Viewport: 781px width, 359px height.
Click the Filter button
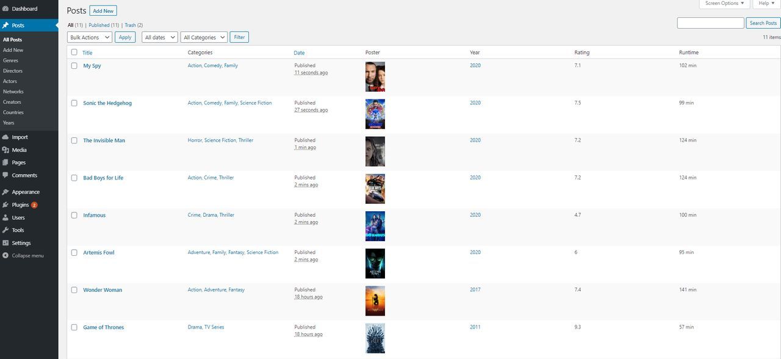tap(239, 37)
